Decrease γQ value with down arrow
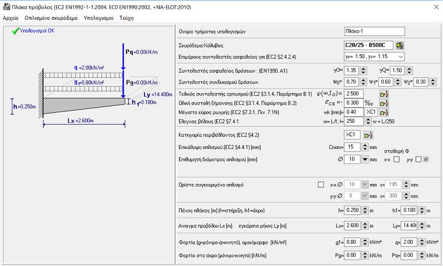The image size is (443, 266). pos(409,73)
